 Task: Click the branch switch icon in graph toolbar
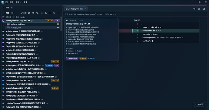coord(46,13)
